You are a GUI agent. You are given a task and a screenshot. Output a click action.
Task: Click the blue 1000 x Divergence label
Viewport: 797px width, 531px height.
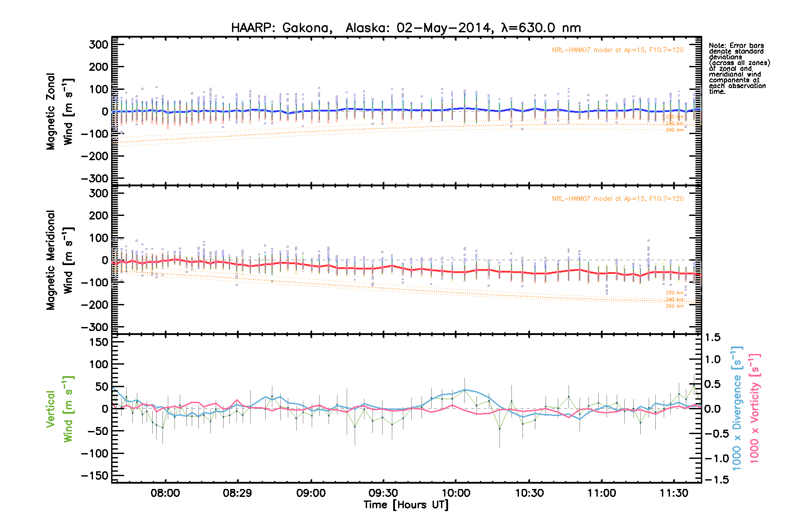[737, 408]
